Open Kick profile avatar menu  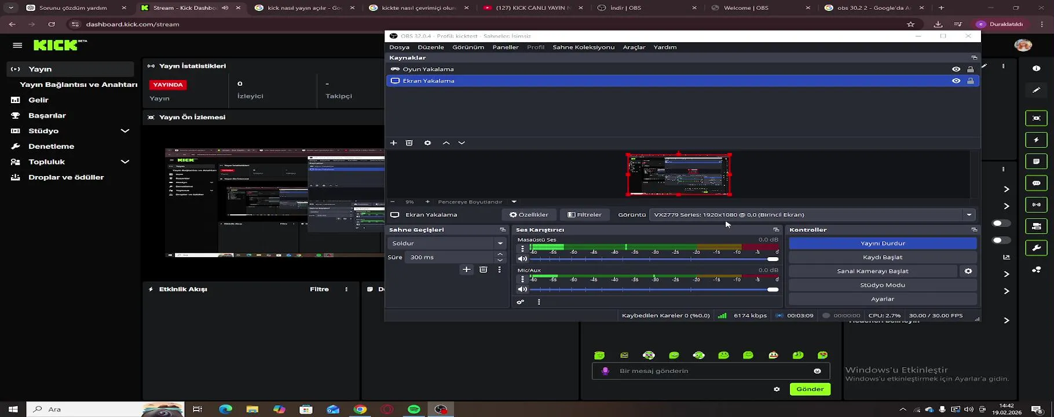[x=1023, y=45]
